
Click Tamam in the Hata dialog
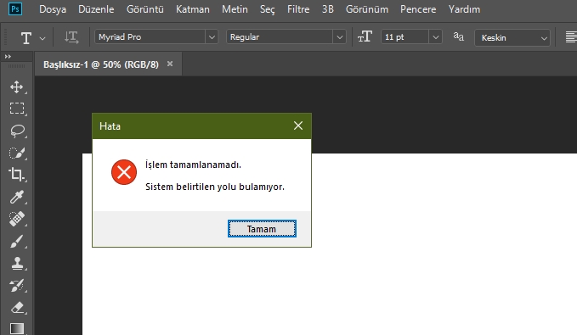point(262,229)
